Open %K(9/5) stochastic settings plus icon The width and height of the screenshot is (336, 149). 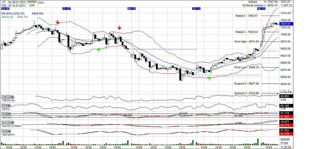[9, 114]
